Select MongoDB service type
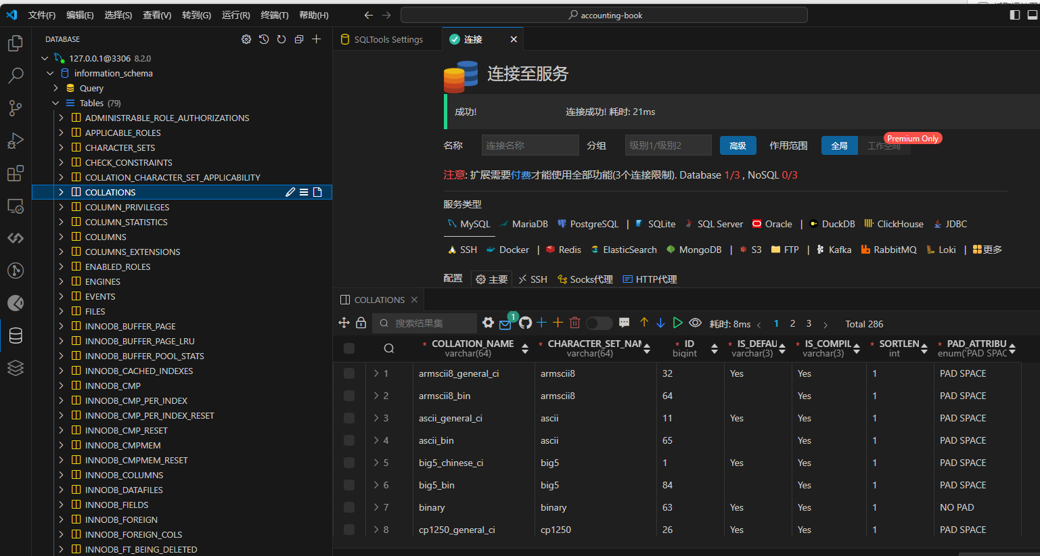Screen dimensions: 1040x556 point(694,250)
